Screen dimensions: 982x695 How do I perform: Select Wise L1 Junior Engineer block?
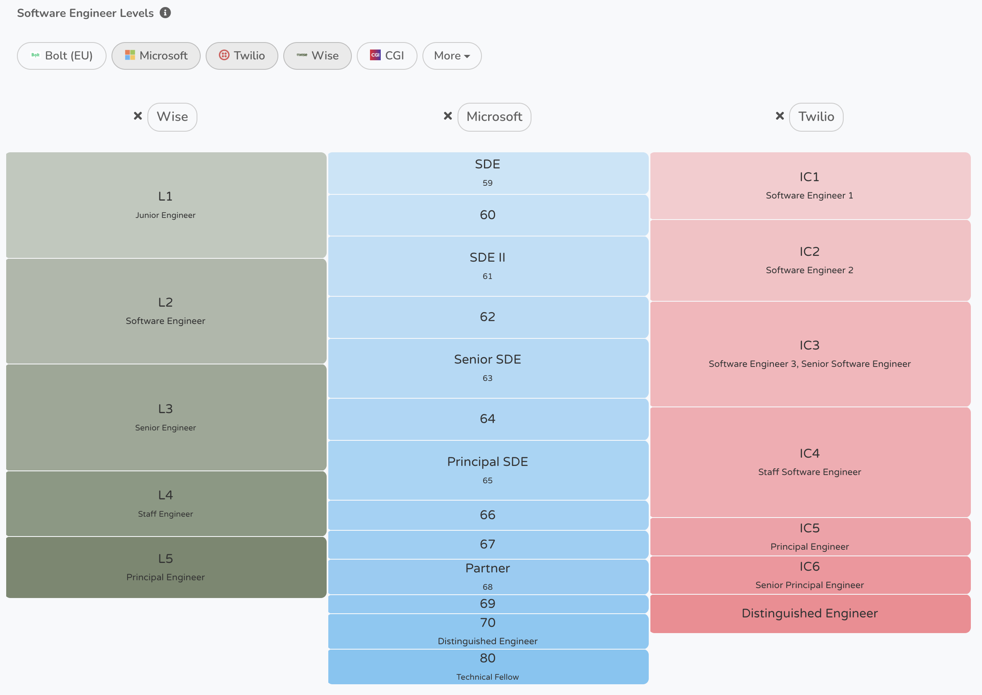tap(166, 205)
